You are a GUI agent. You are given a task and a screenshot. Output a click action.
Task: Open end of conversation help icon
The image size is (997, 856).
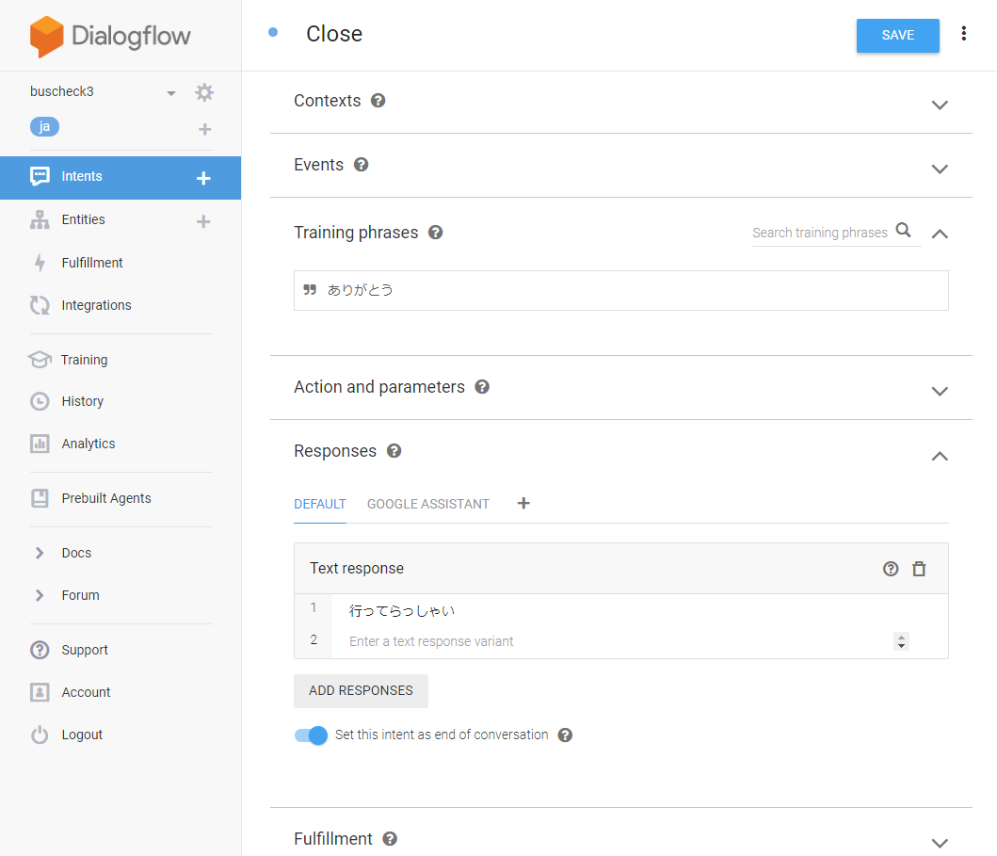[565, 735]
